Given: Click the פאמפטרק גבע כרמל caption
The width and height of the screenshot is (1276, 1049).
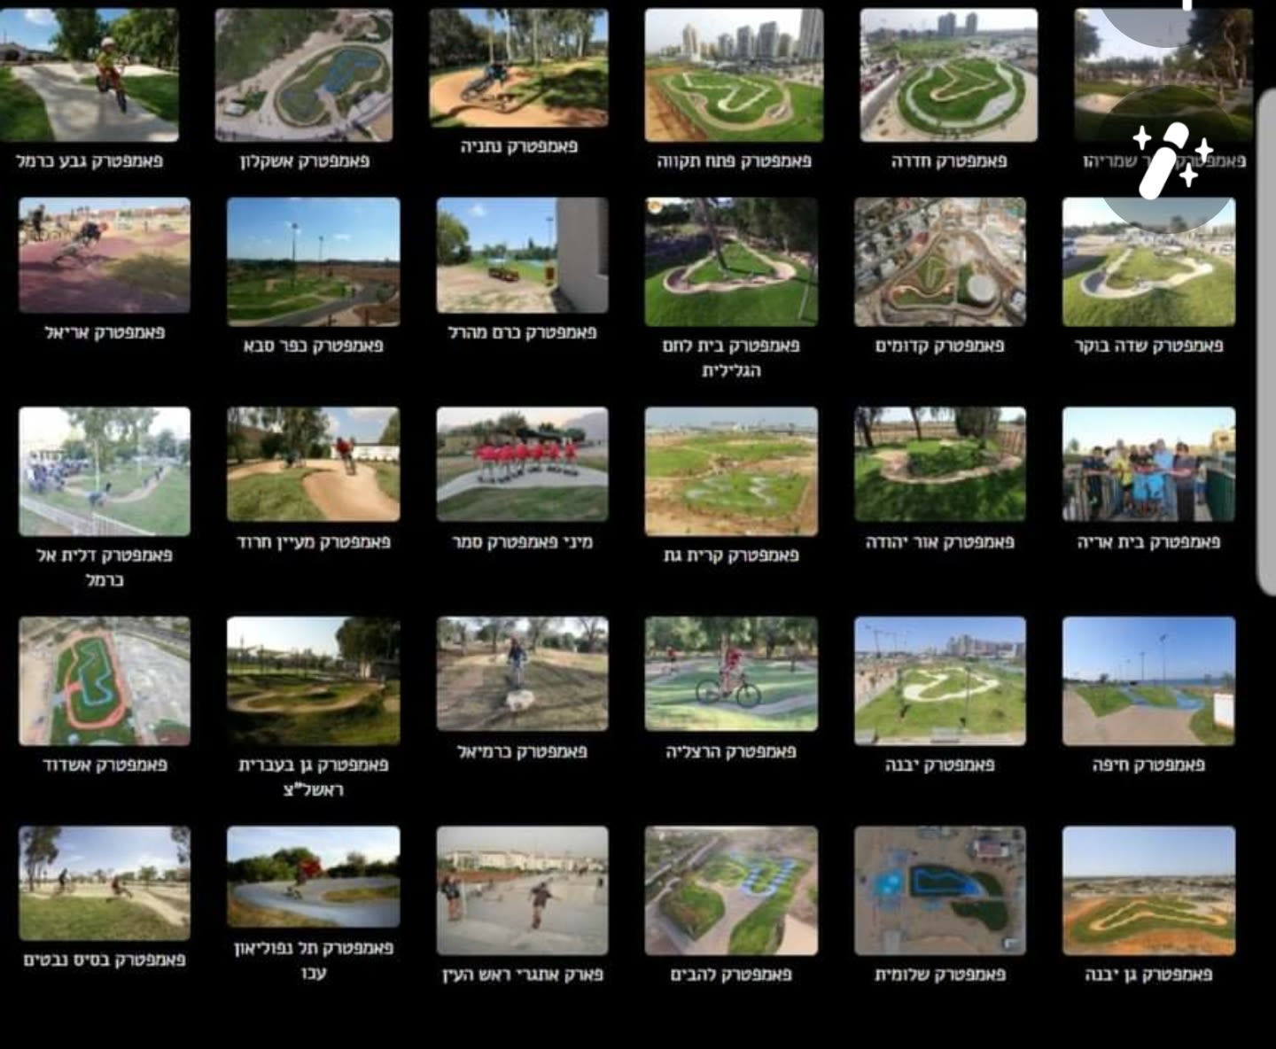Looking at the screenshot, I should (x=89, y=161).
